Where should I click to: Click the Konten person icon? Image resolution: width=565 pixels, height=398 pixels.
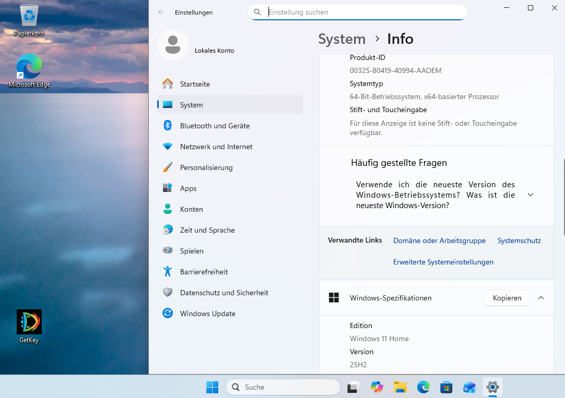coord(168,209)
